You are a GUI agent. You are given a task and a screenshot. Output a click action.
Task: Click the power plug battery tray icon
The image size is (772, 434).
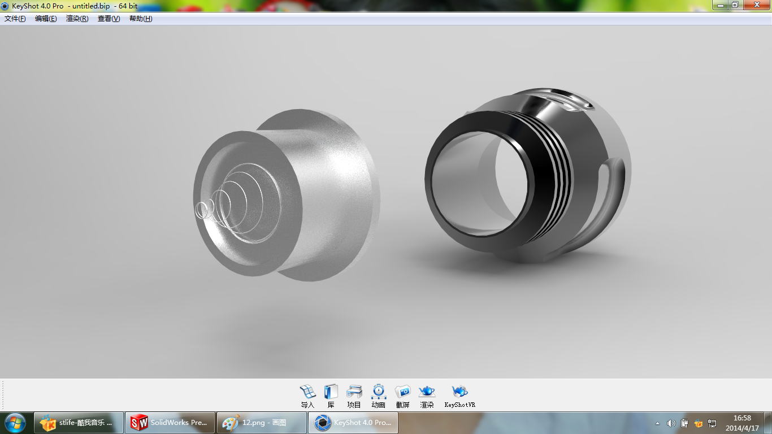[x=684, y=423]
